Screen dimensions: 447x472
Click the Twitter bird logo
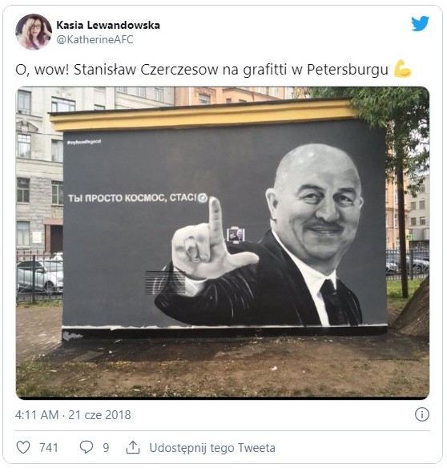click(x=421, y=23)
